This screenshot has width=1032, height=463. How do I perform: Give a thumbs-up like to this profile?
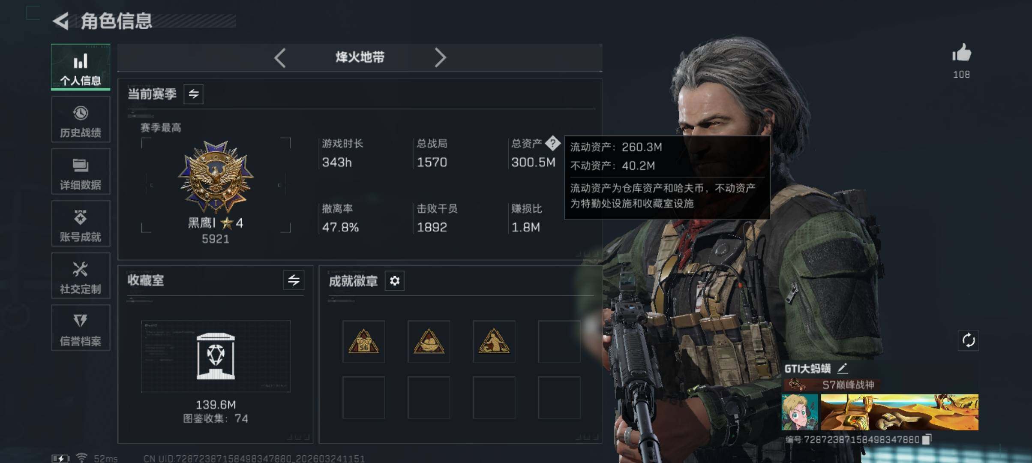961,53
